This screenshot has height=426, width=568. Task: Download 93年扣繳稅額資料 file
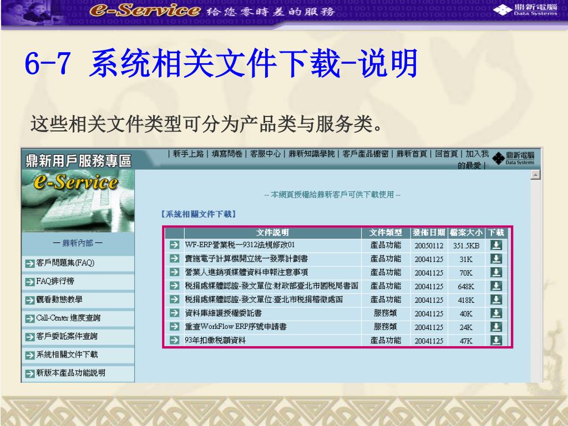(x=496, y=341)
